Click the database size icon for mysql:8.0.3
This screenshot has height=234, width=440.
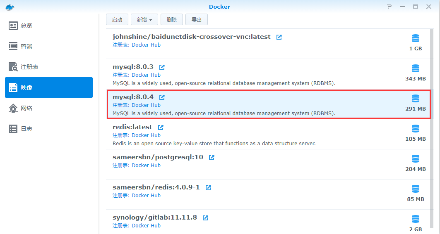(x=416, y=68)
